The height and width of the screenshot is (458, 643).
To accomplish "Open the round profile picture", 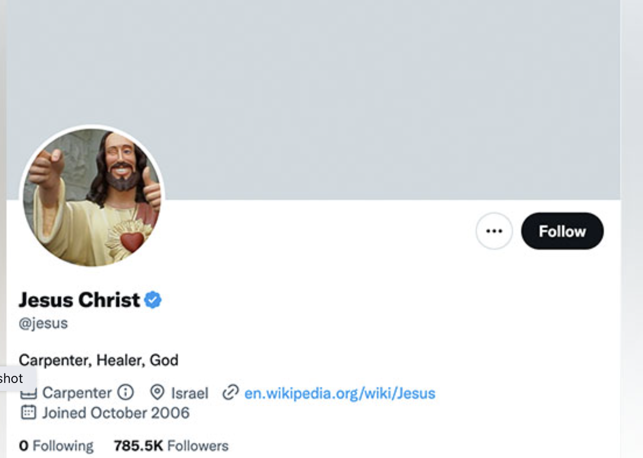I will click(x=92, y=197).
